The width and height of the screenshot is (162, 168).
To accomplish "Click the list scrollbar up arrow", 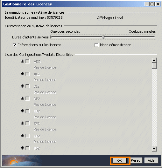I will click(154, 60).
